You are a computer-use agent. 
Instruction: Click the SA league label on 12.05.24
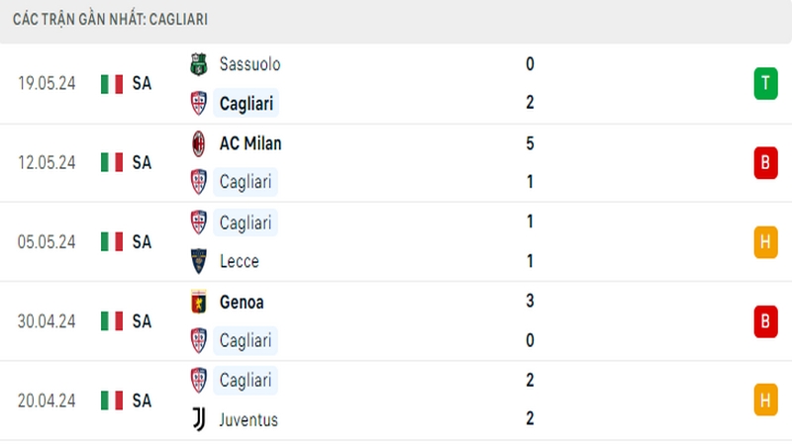coord(142,162)
